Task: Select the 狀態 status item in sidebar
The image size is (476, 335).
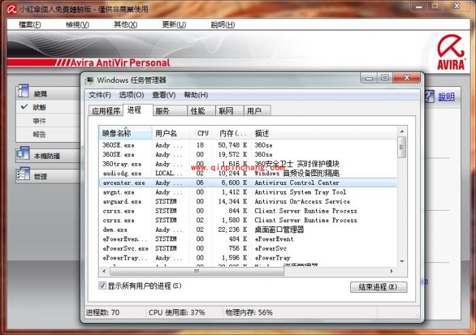Action: 39,107
